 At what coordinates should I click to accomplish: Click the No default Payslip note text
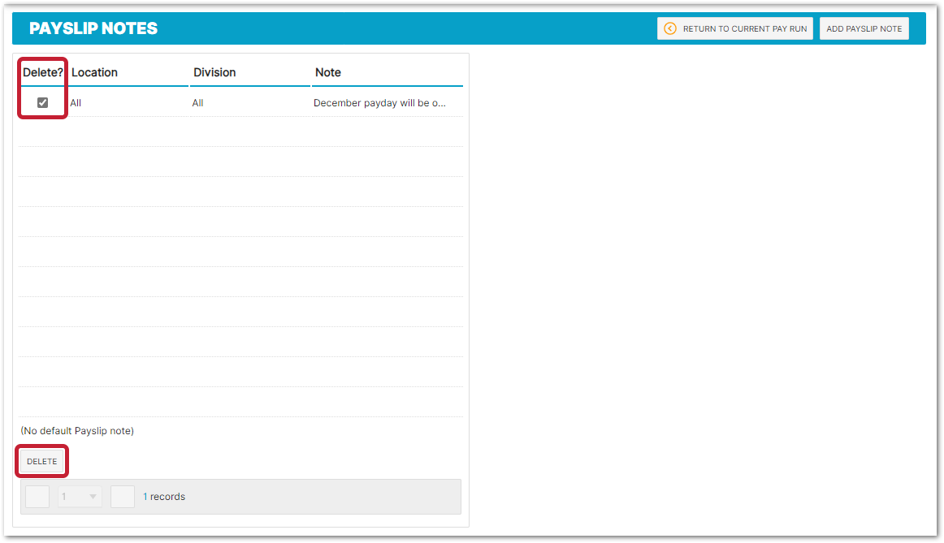tap(77, 431)
